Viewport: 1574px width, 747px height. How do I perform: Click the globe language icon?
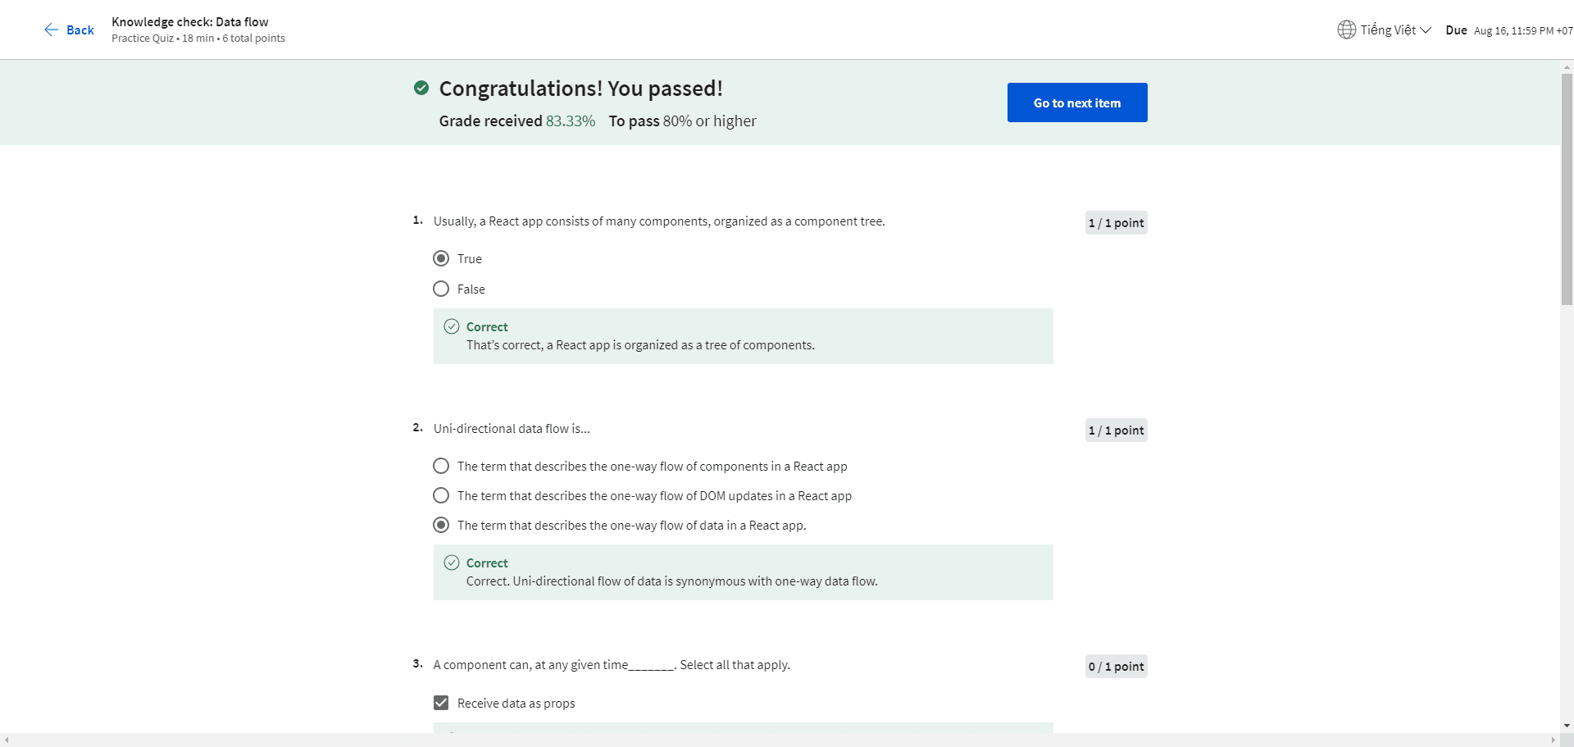pos(1346,30)
